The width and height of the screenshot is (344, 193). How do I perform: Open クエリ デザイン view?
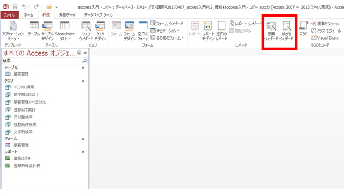tap(101, 31)
